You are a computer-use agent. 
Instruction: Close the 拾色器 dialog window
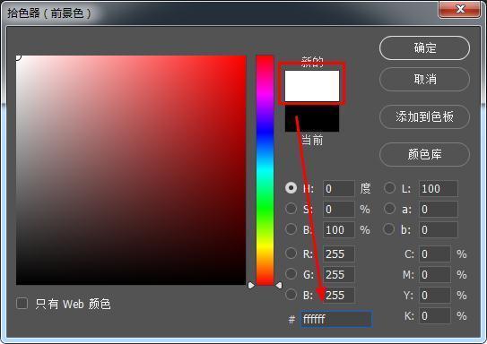[460, 9]
